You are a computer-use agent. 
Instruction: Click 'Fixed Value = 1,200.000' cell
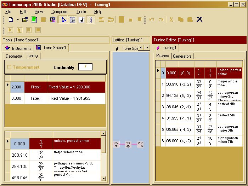click(x=77, y=87)
